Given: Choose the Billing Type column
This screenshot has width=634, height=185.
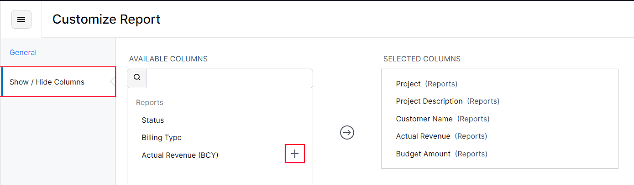Looking at the screenshot, I should point(162,137).
